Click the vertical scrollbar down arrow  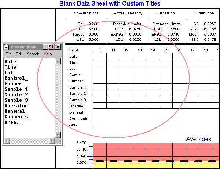click(58, 135)
